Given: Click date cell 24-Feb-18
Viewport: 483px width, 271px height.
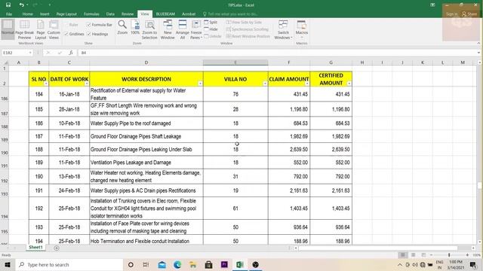Looking at the screenshot, I should [x=69, y=190].
